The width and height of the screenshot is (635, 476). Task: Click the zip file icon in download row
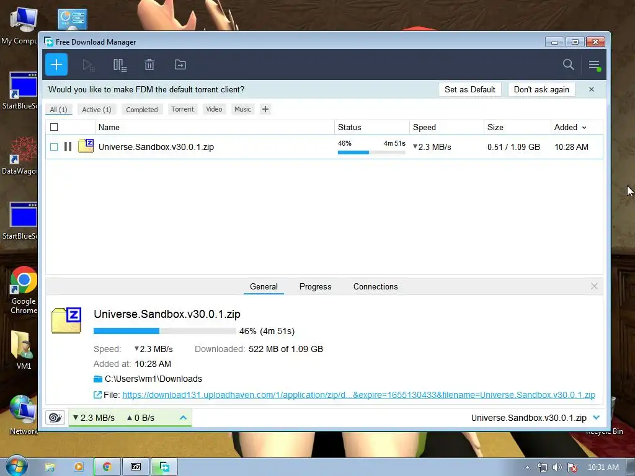pos(86,146)
